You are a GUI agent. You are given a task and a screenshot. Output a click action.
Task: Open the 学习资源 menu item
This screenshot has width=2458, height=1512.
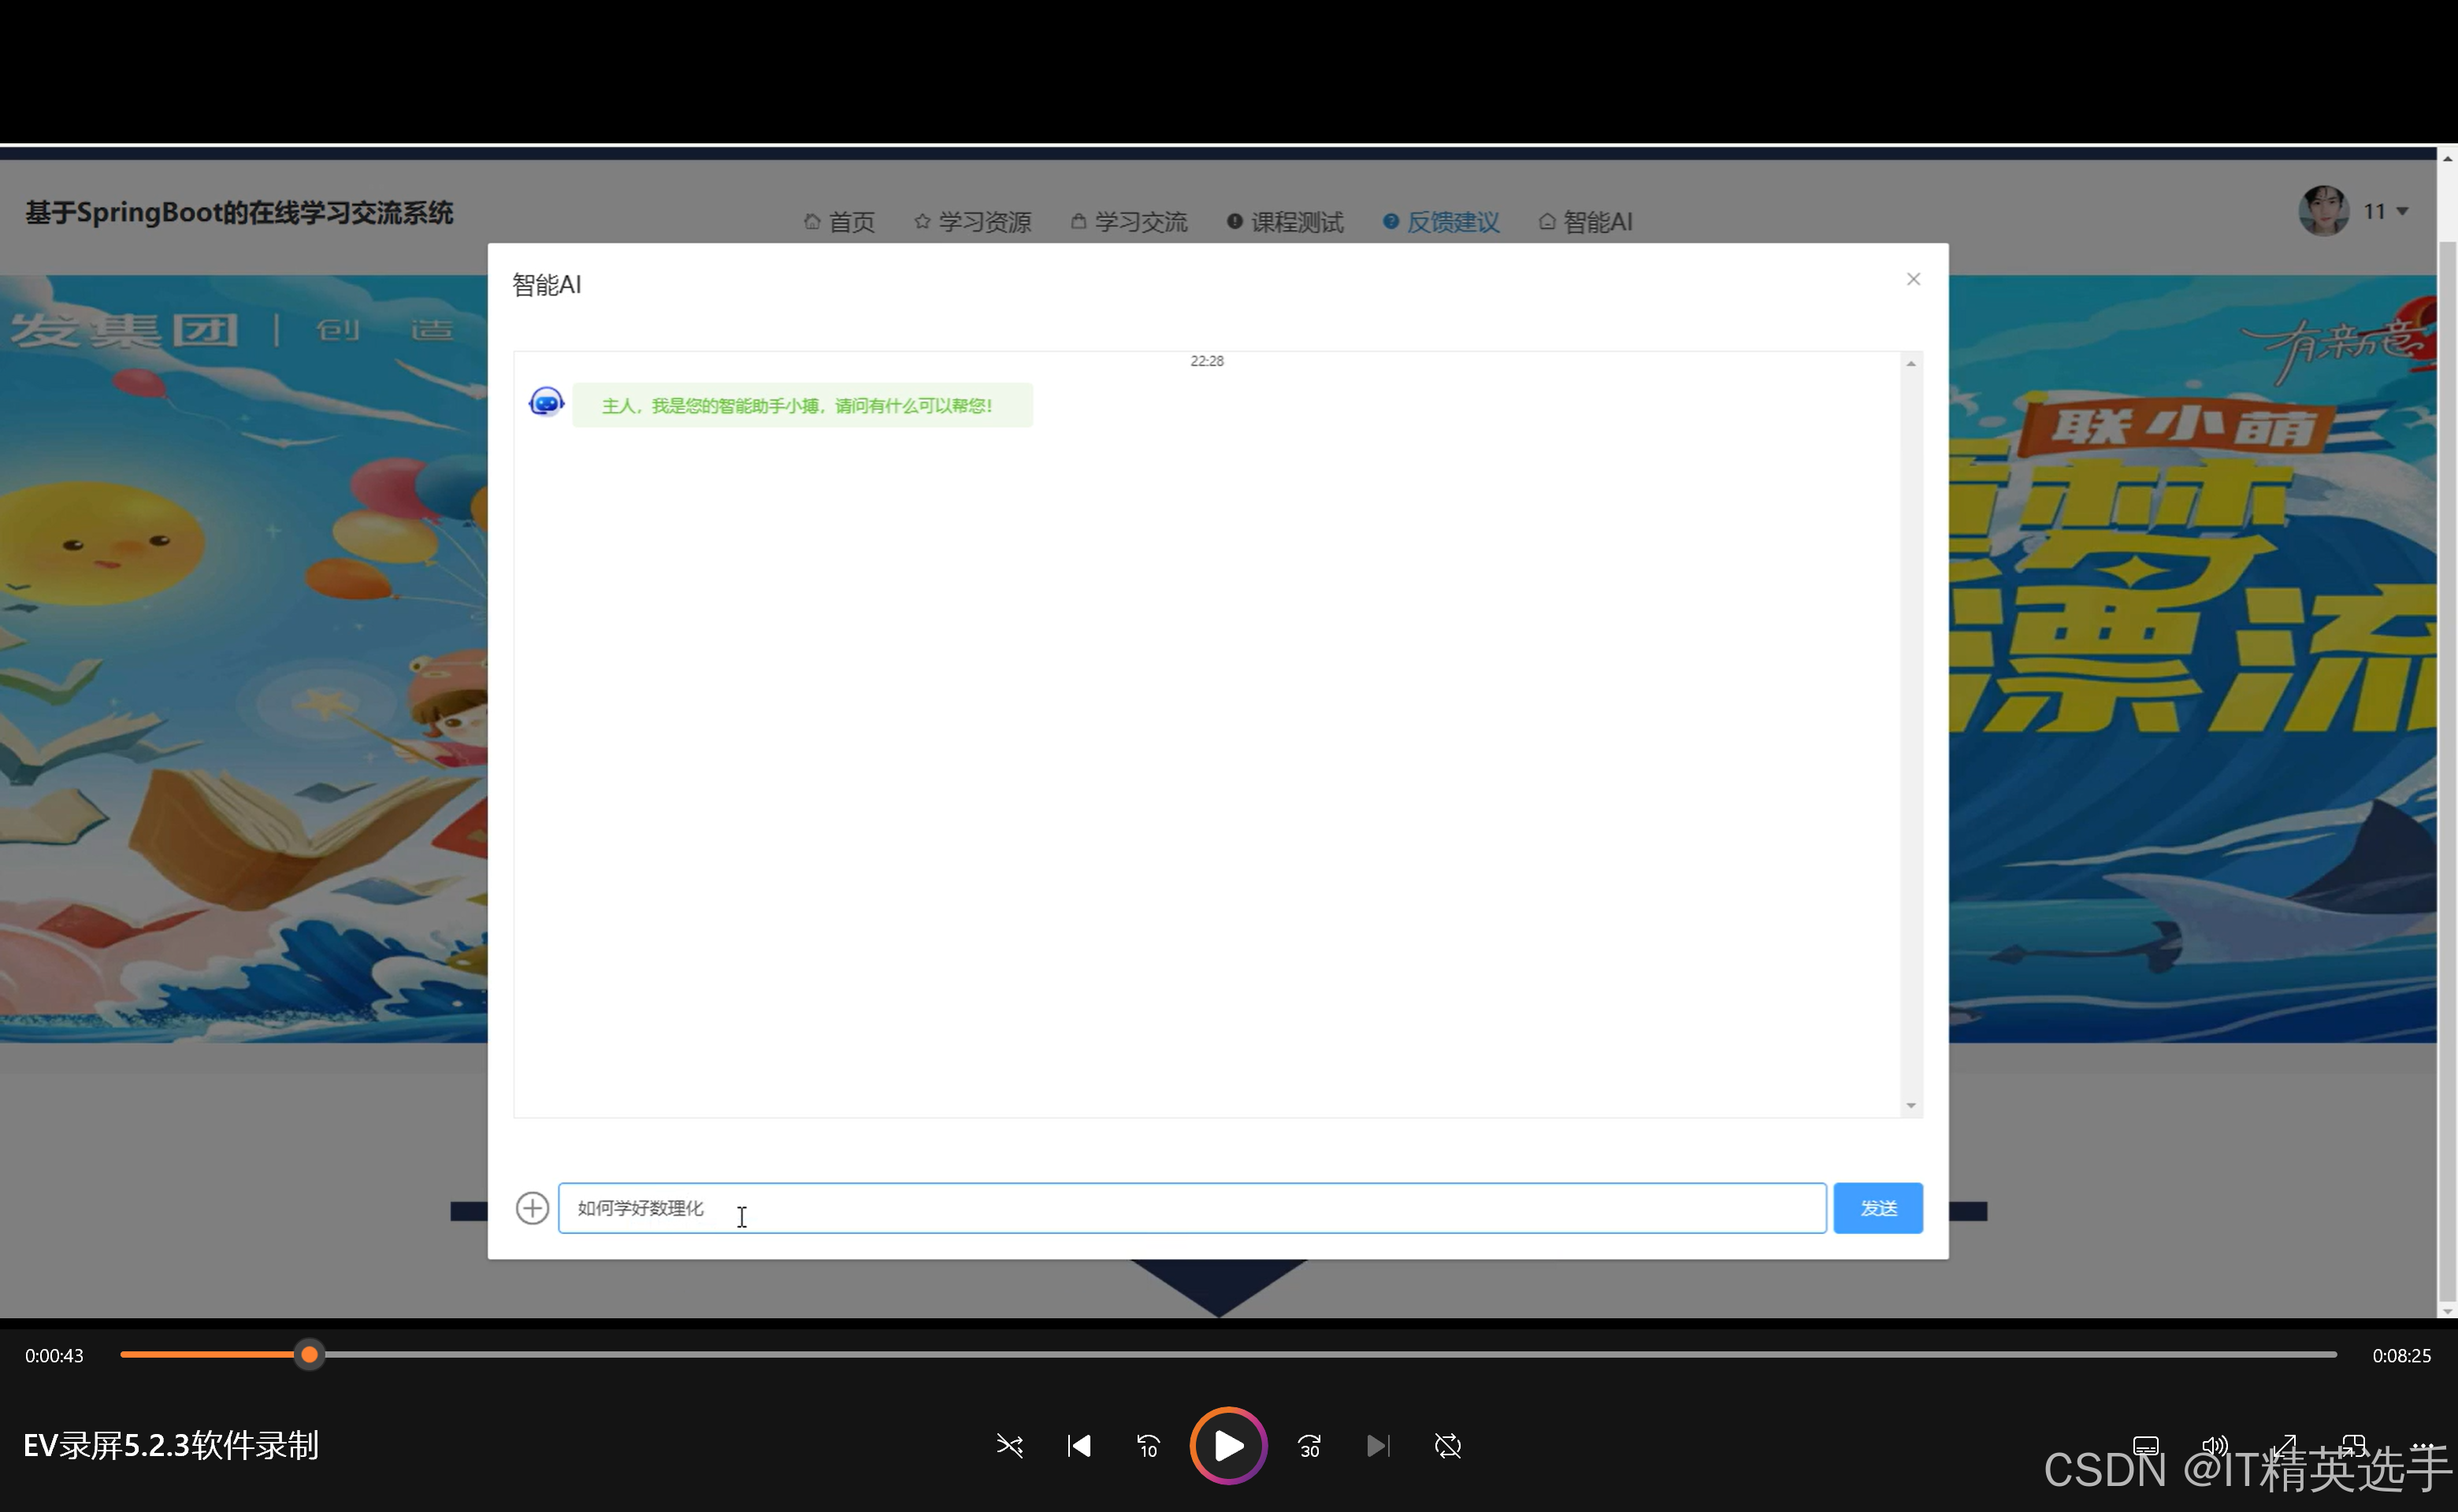pos(972,222)
